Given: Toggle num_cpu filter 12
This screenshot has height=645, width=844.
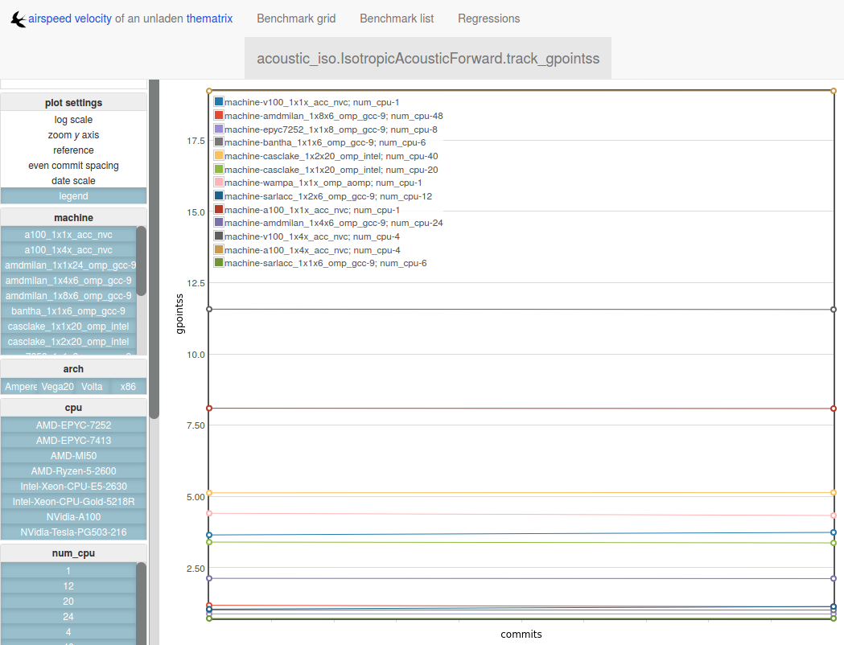Looking at the screenshot, I should 68,585.
